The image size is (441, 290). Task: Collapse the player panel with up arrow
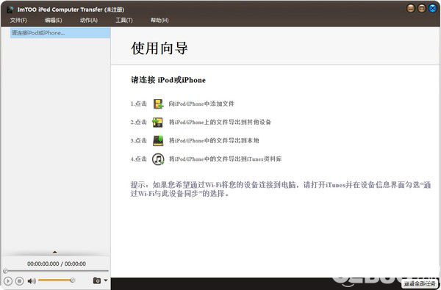[x=55, y=252]
